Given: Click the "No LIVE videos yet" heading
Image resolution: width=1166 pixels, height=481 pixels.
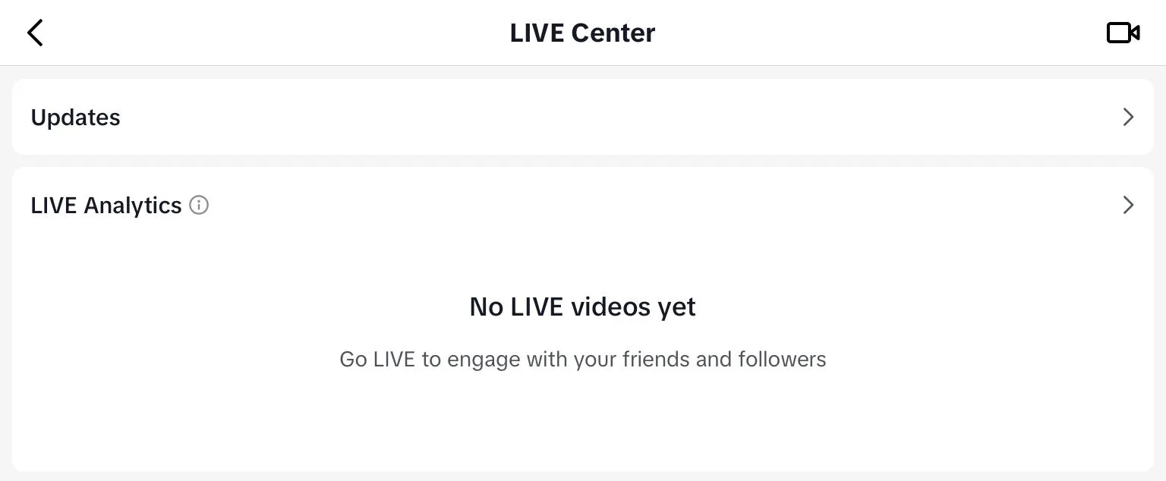Looking at the screenshot, I should (x=582, y=307).
